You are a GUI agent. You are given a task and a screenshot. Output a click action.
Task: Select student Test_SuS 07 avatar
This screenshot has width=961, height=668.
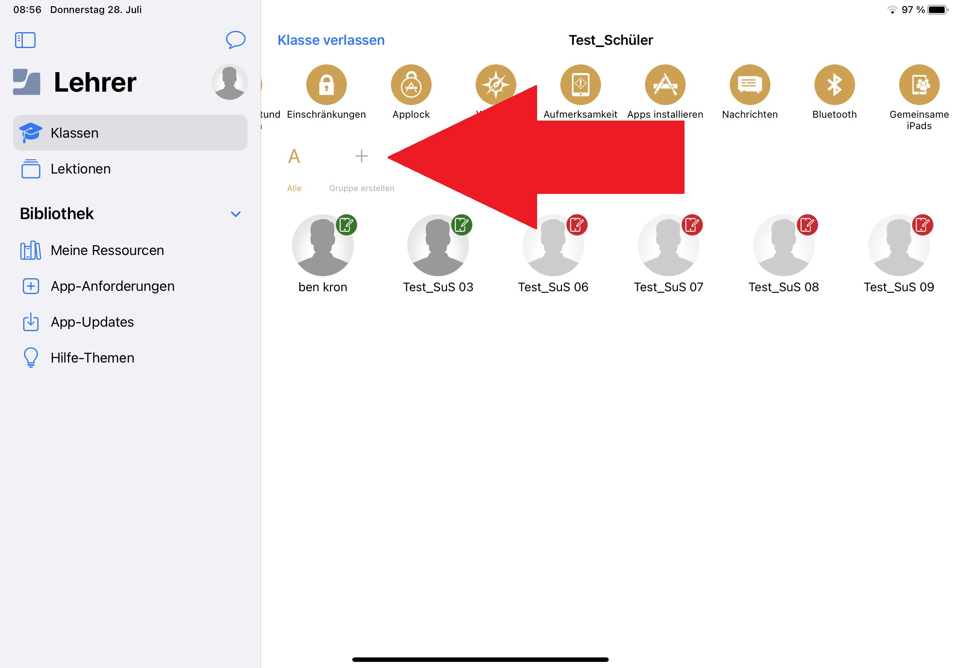tap(668, 245)
